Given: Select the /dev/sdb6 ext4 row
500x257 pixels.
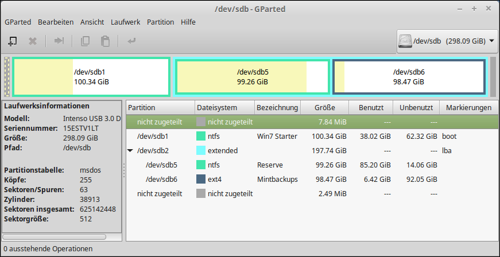Looking at the screenshot, I should tap(312, 180).
